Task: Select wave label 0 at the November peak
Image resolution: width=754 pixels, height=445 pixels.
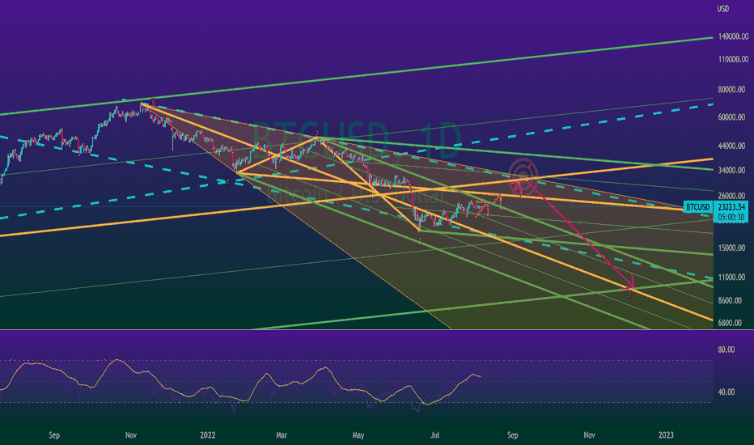Action: [154, 103]
